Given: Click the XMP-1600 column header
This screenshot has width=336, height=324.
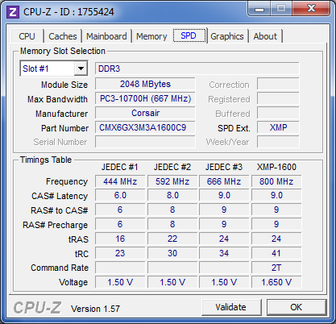Looking at the screenshot, I should coord(276,167).
